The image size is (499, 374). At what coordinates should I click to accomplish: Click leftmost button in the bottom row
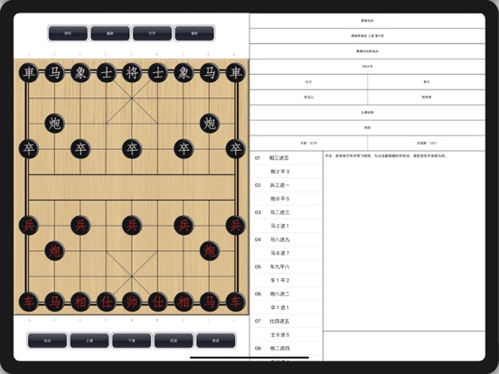pyautogui.click(x=47, y=341)
